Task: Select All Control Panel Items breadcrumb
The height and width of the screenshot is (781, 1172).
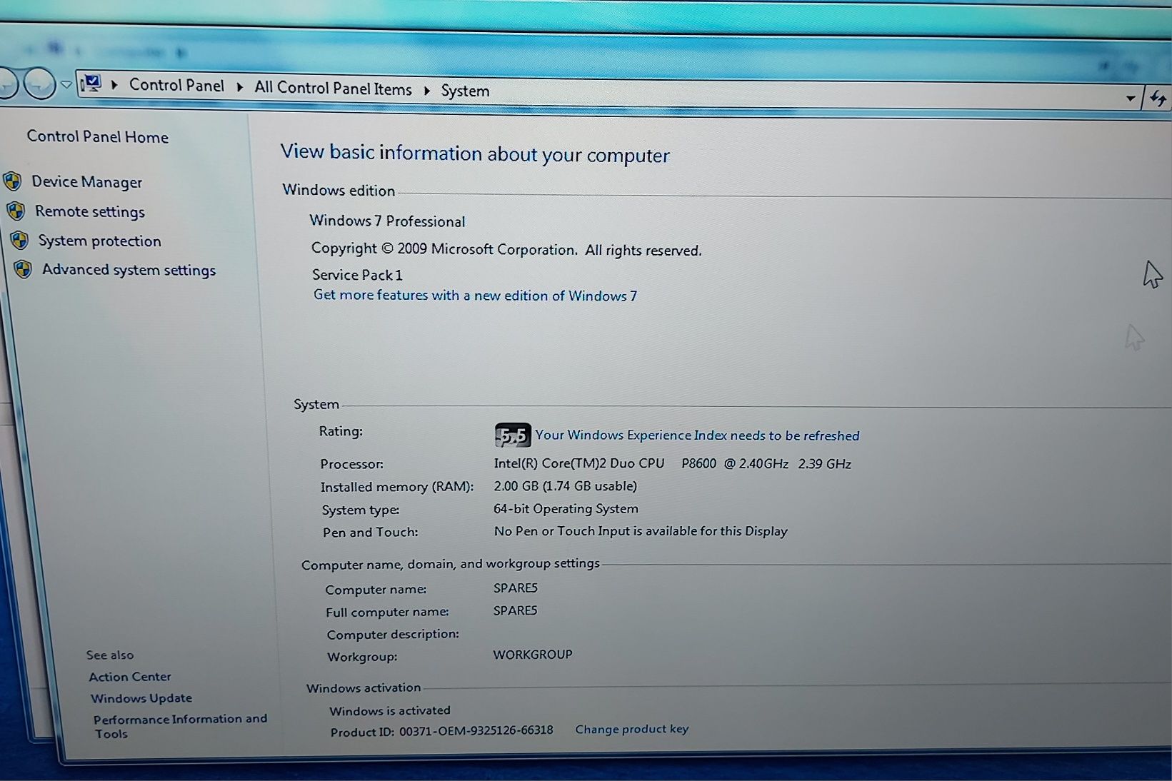Action: (x=333, y=89)
